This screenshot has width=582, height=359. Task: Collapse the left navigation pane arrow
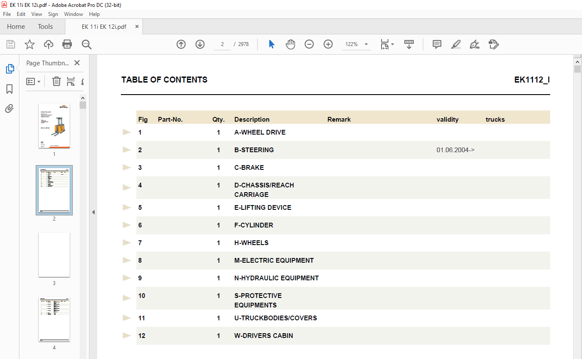point(93,212)
